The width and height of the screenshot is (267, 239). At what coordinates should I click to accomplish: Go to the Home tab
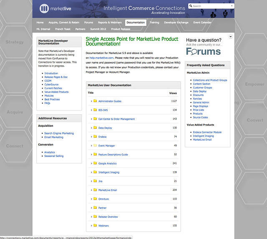[40, 22]
